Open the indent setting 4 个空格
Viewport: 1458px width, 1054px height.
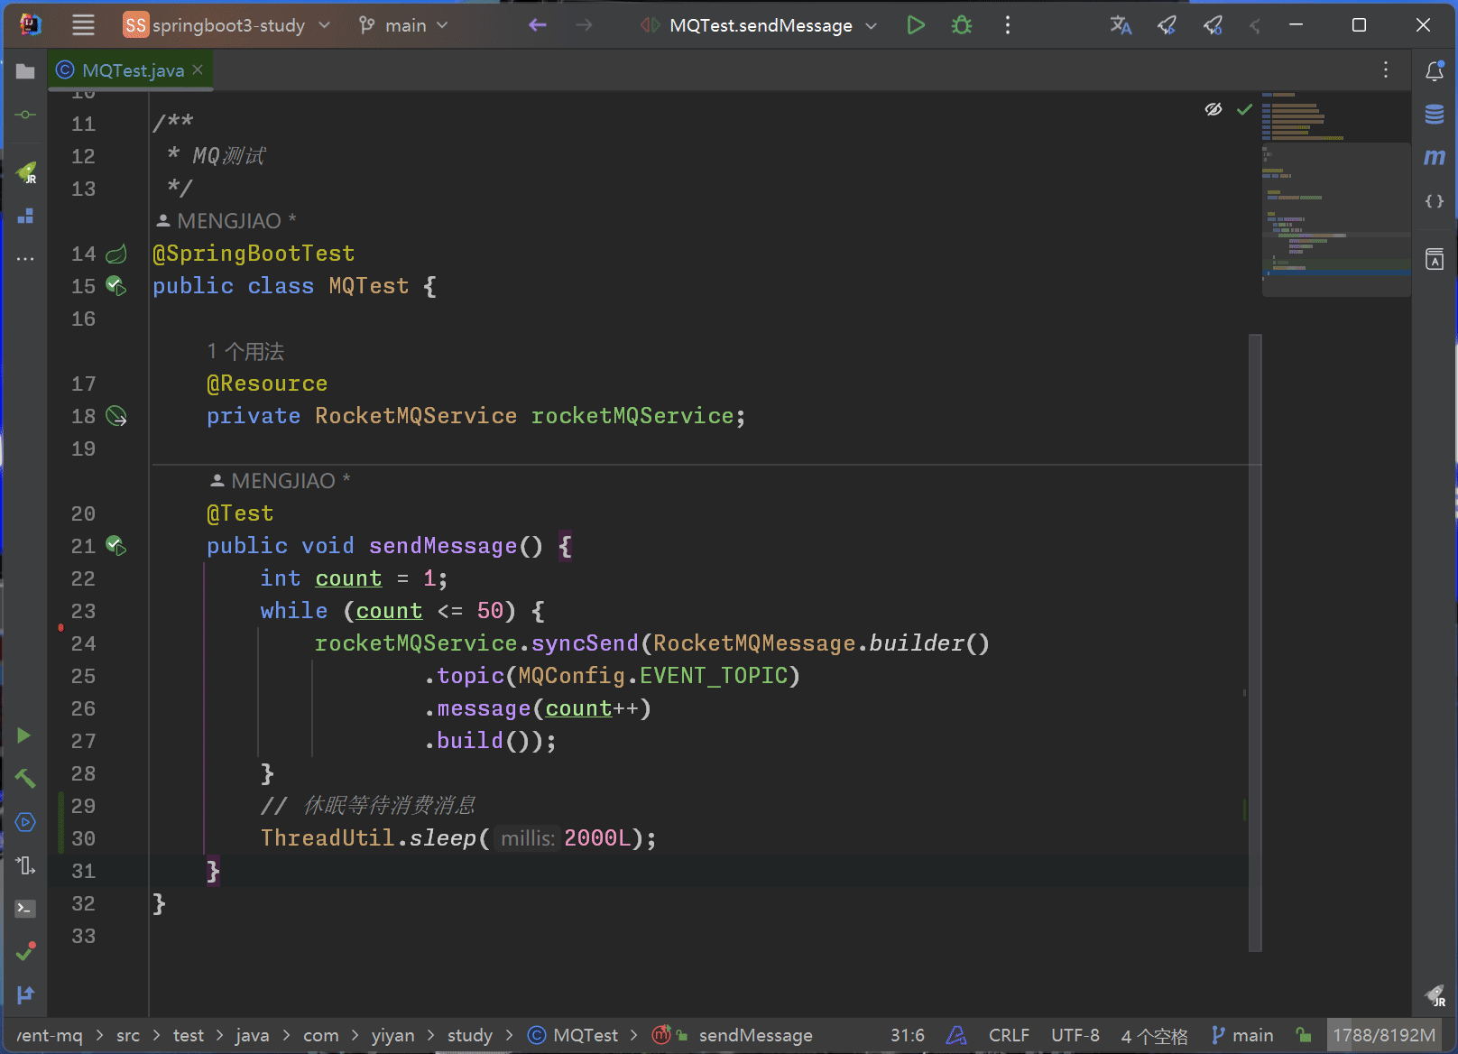1154,1035
